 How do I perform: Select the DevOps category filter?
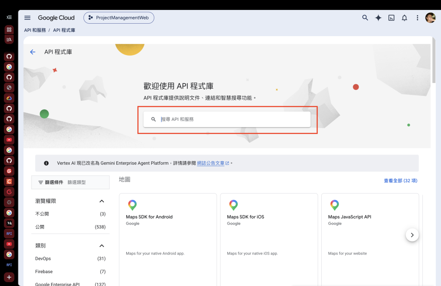pyautogui.click(x=70, y=258)
